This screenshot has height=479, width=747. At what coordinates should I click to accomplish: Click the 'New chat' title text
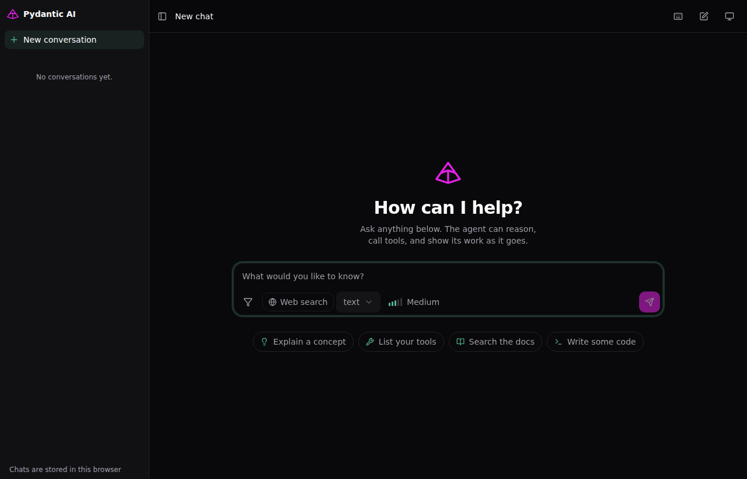194,16
